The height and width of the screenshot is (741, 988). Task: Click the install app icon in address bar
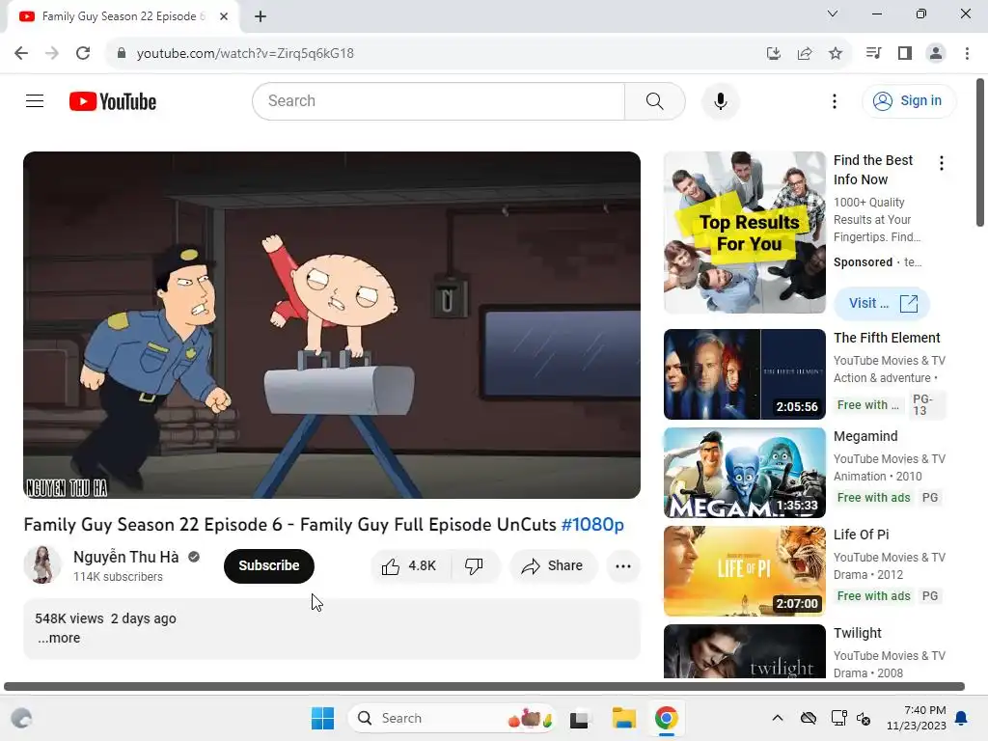[x=773, y=54]
